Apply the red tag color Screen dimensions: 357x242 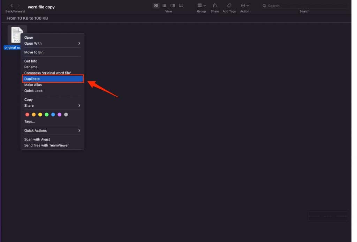pos(27,114)
